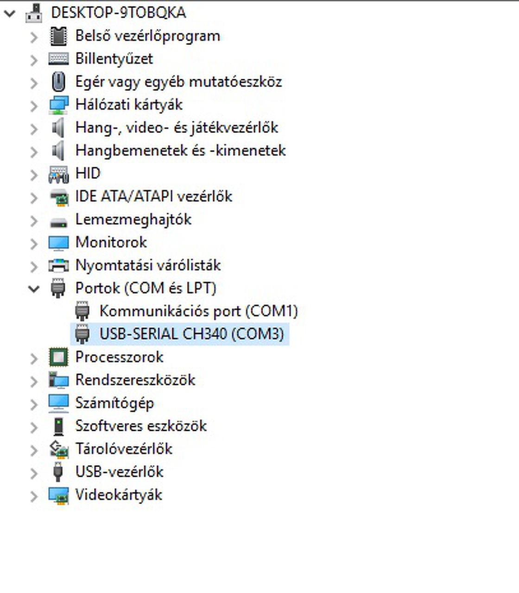Expand the IDE ATA/ATAPI vezérlők category
The width and height of the screenshot is (519, 593).
[x=34, y=197]
